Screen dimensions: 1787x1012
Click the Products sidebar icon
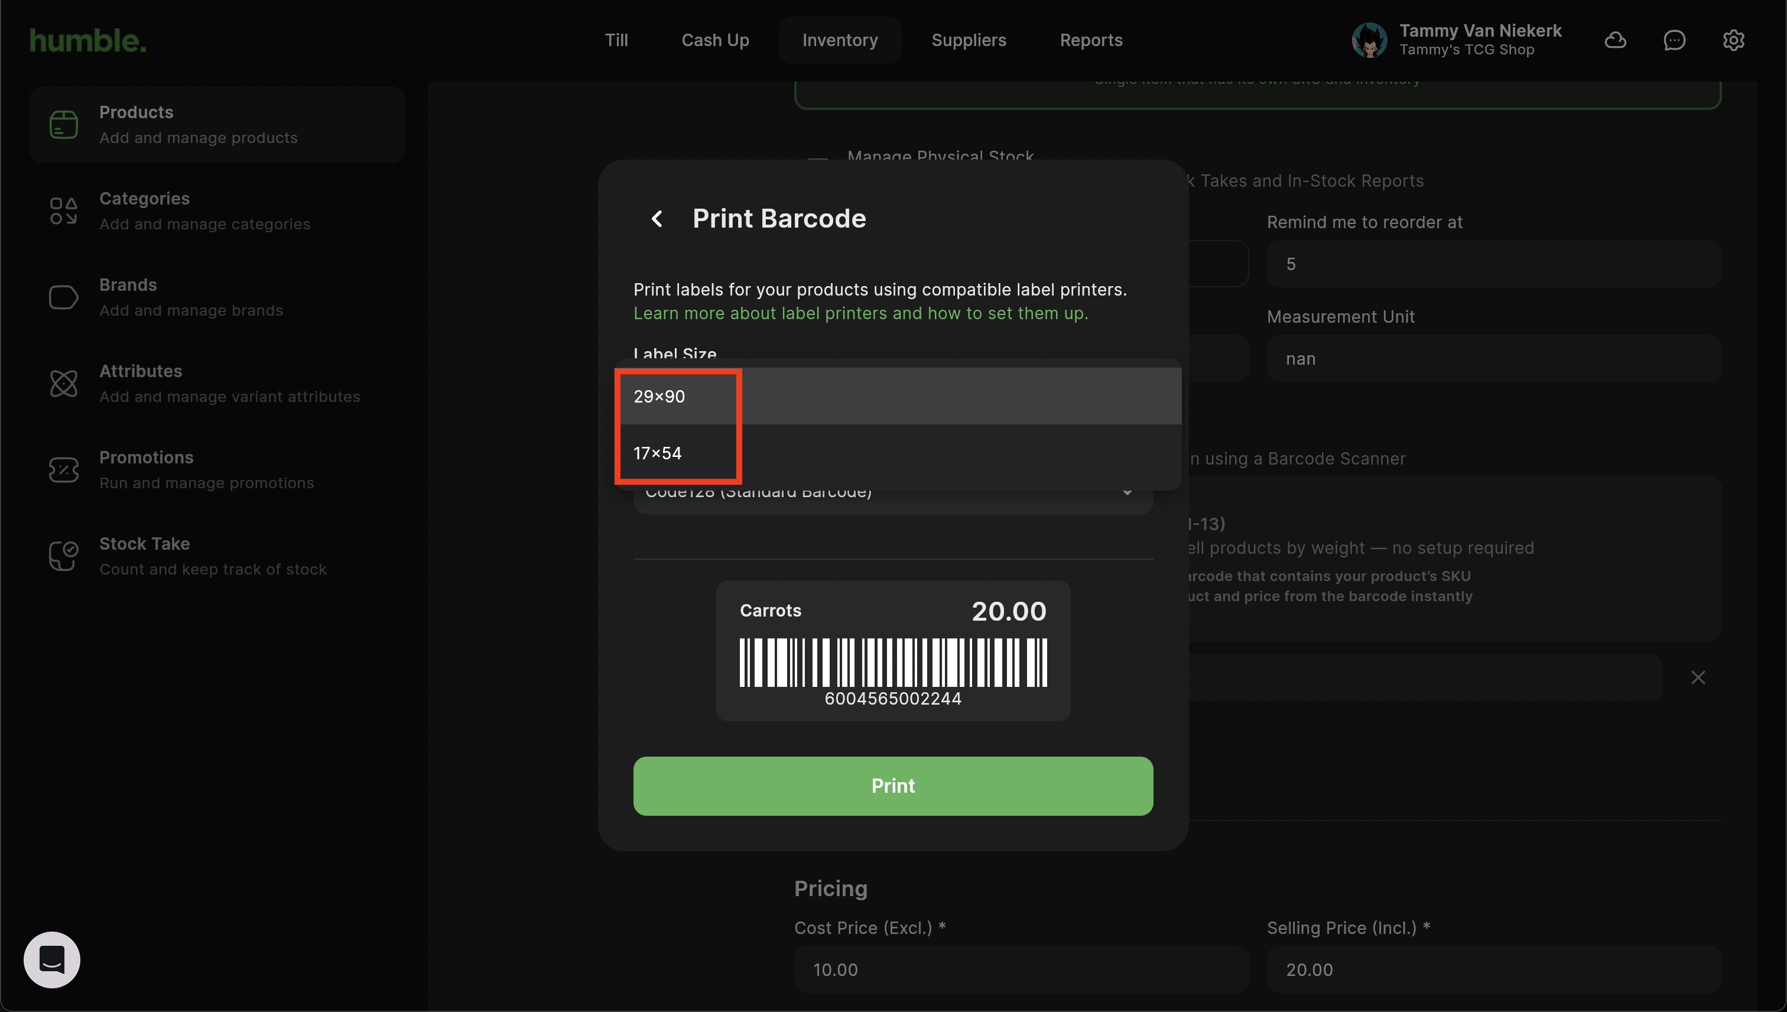click(63, 125)
